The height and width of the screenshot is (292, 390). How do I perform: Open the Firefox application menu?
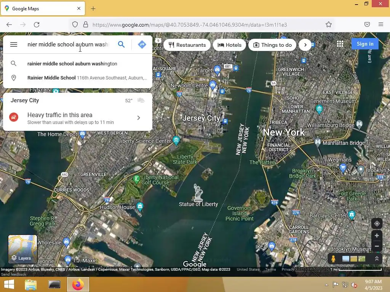(x=380, y=24)
